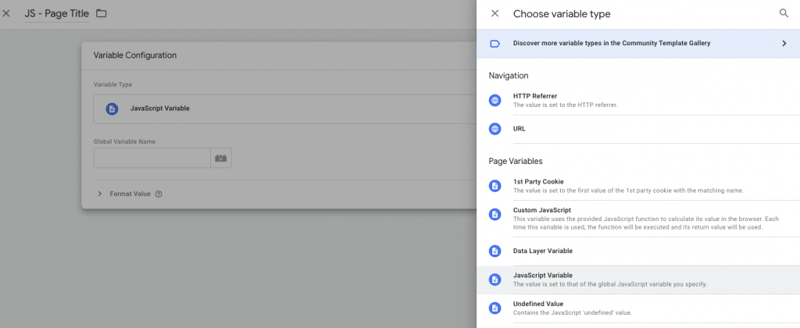This screenshot has width=800, height=328.
Task: Click the URL globe icon
Action: pyautogui.click(x=495, y=129)
